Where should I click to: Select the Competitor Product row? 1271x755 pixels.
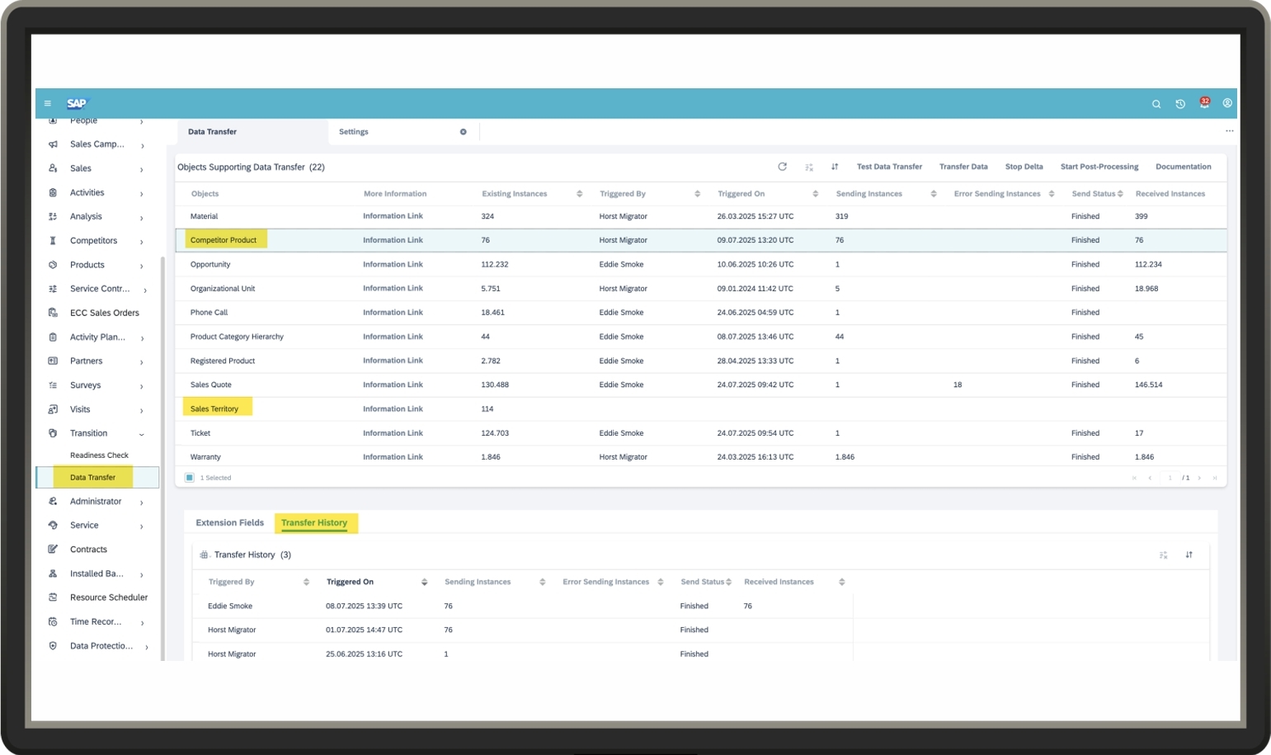(x=701, y=240)
